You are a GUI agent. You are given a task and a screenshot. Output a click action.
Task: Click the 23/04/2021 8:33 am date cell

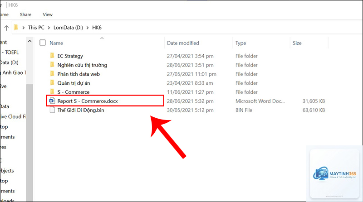pyautogui.click(x=190, y=83)
